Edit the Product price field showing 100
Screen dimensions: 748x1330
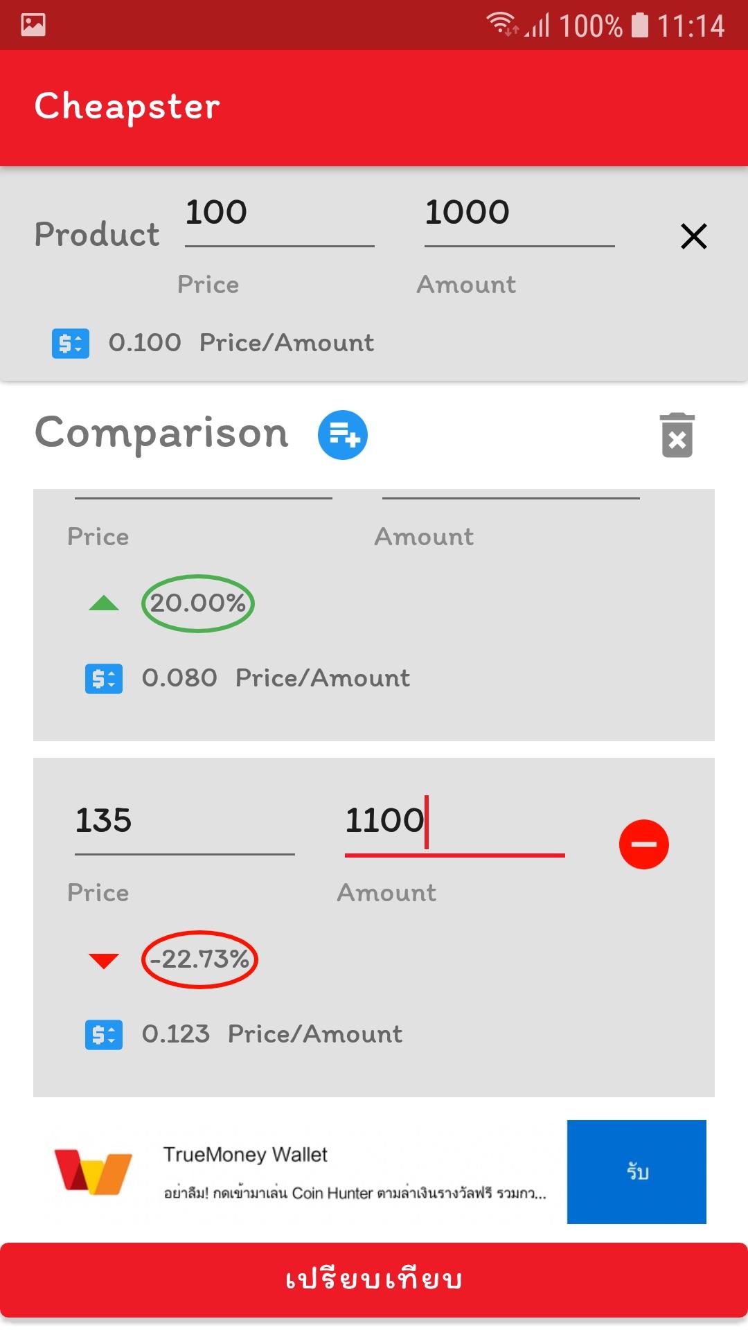[279, 213]
